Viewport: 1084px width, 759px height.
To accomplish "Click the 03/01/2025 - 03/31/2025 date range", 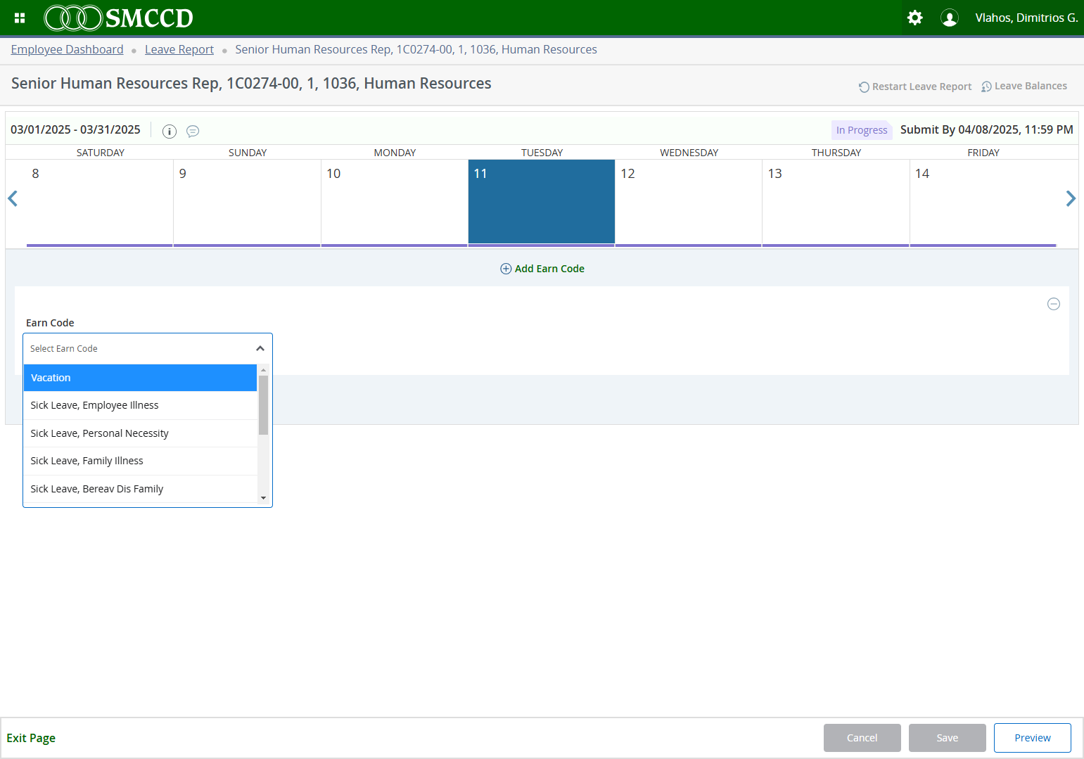I will click(75, 129).
